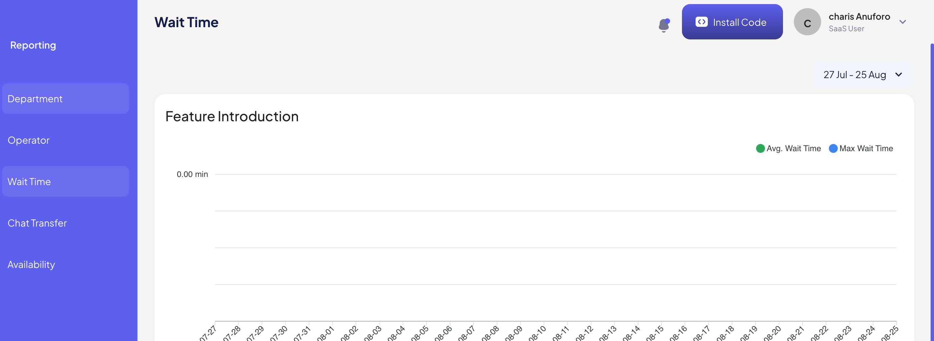Click the user avatar circle

click(807, 22)
